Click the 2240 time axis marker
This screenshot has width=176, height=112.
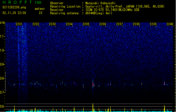pyautogui.click(x=170, y=24)
